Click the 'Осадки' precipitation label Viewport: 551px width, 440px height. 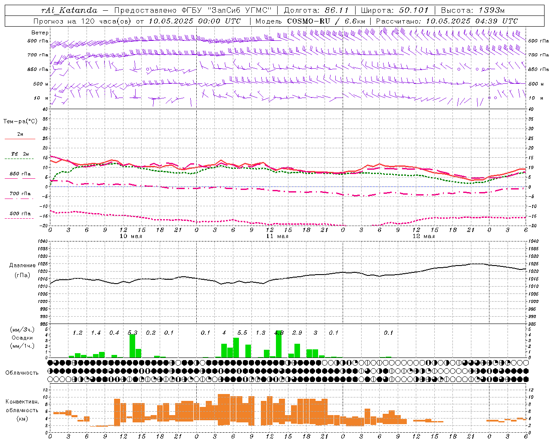[x=22, y=338]
